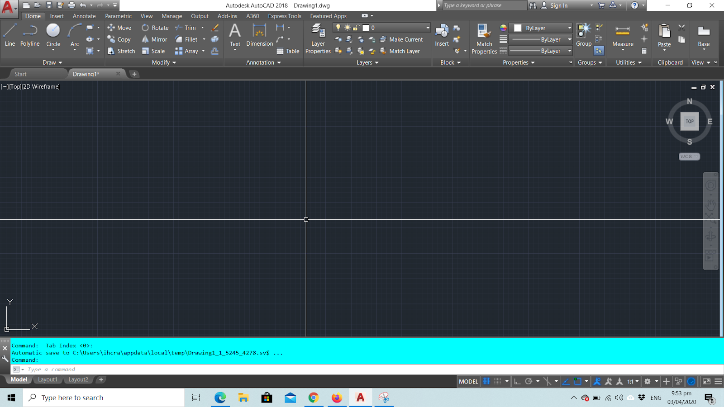
Task: Switch to the Insert ribbon tab
Action: click(57, 16)
